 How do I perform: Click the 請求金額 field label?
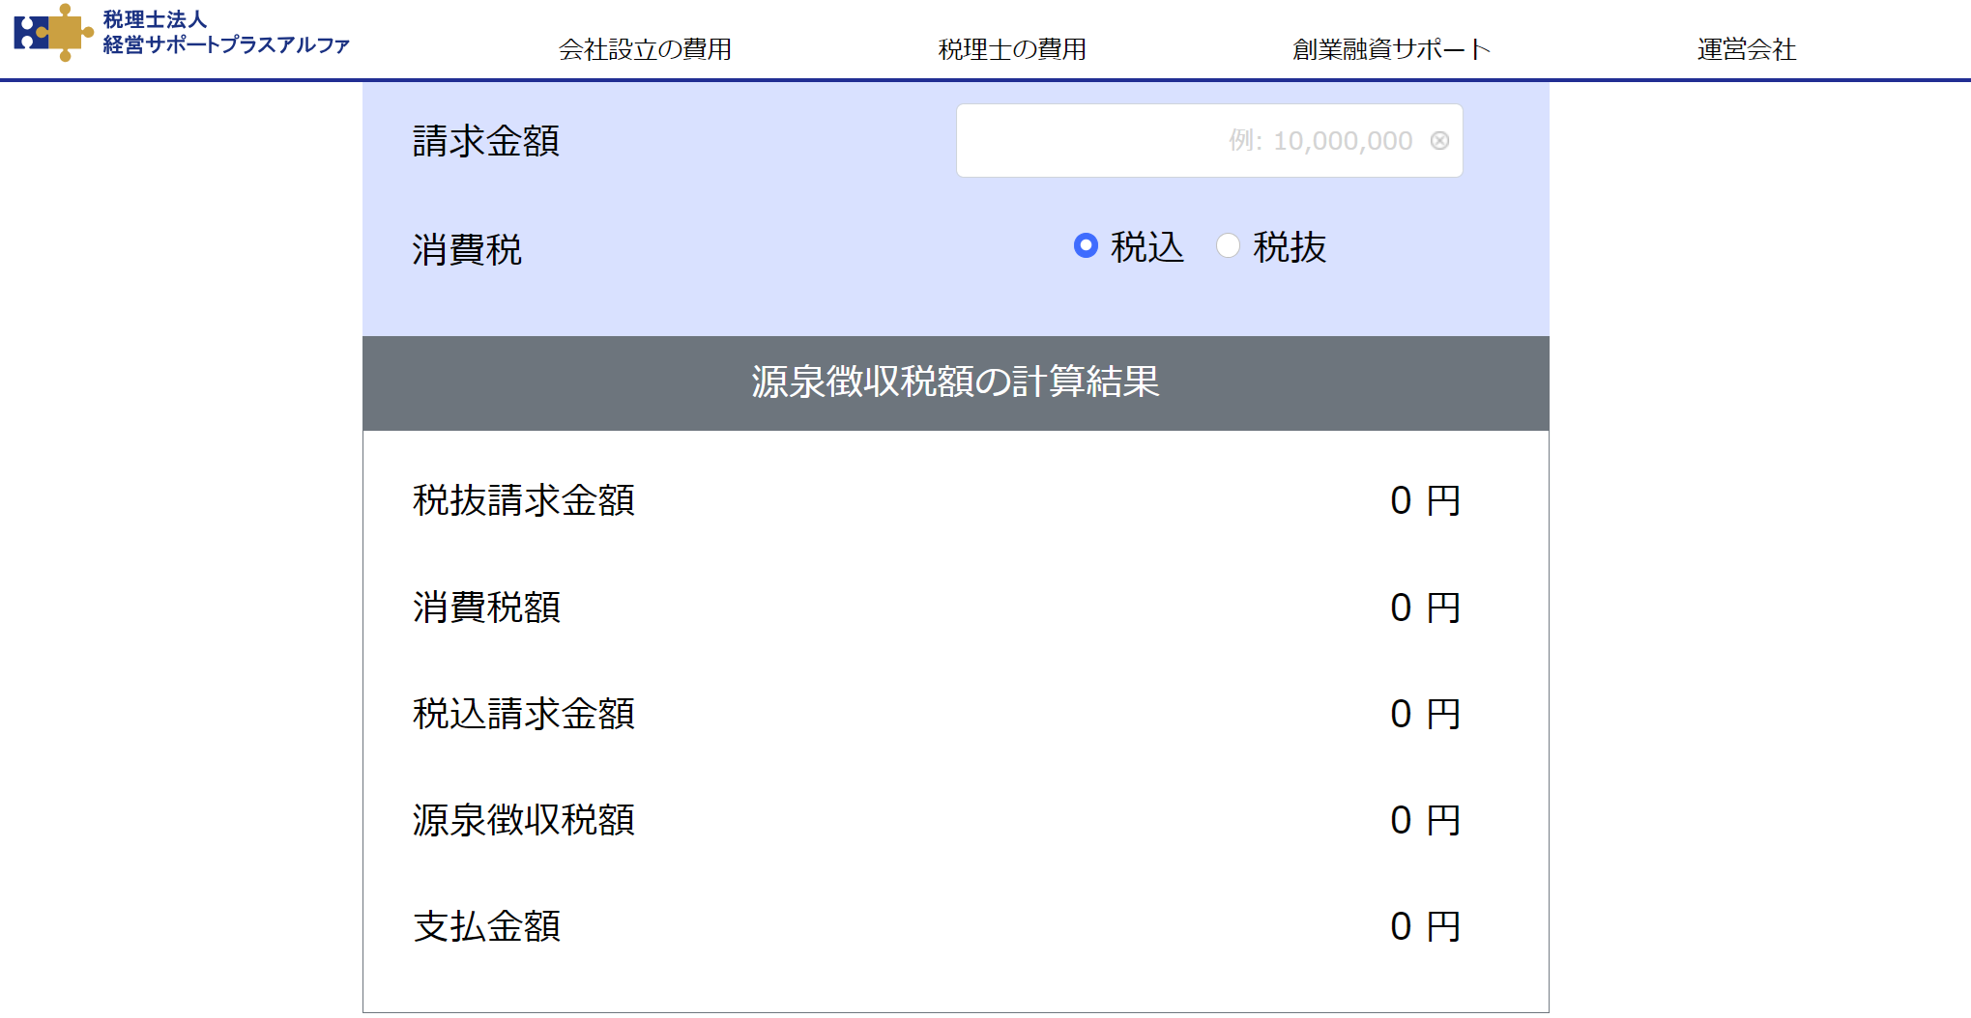[x=486, y=142]
